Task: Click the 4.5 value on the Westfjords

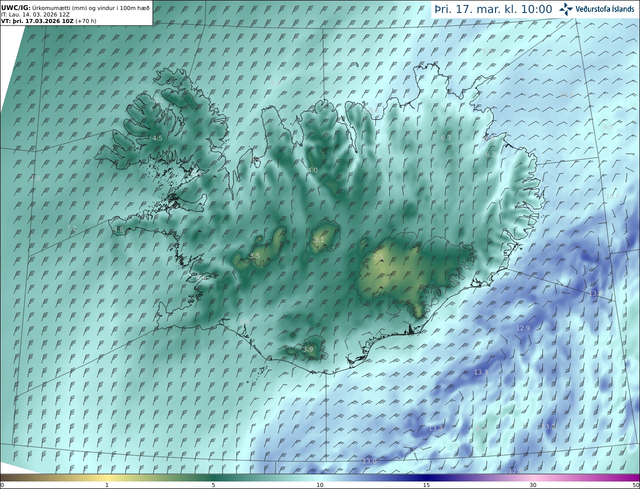Action: tap(157, 138)
